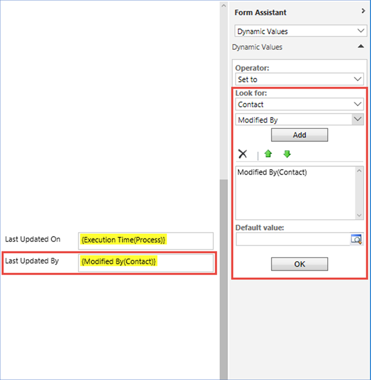Expand the 'Modified By' field dropdown
The height and width of the screenshot is (380, 371).
[x=358, y=120]
